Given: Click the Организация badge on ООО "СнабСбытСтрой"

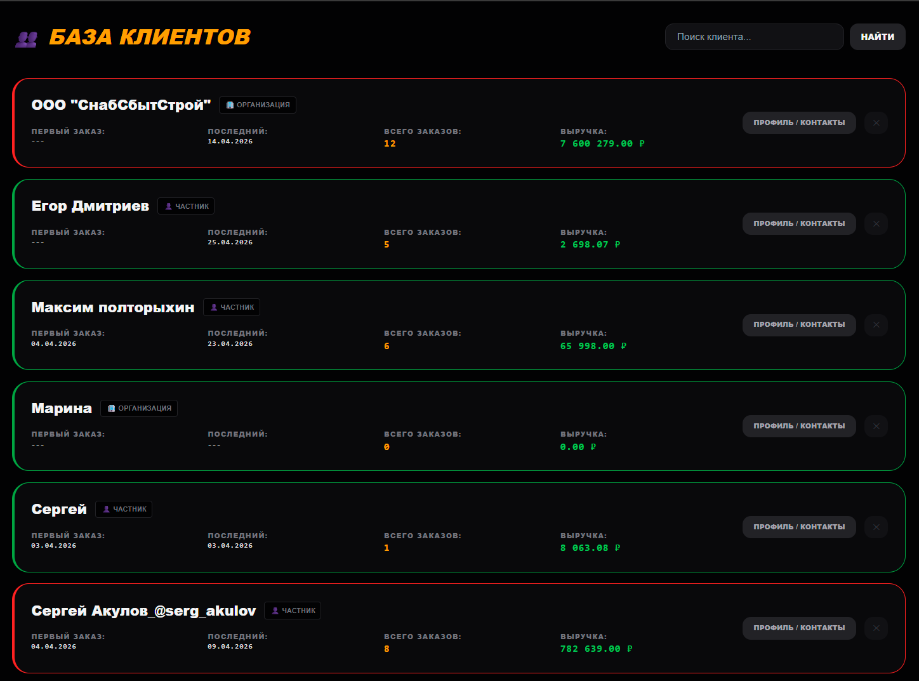Looking at the screenshot, I should (258, 105).
